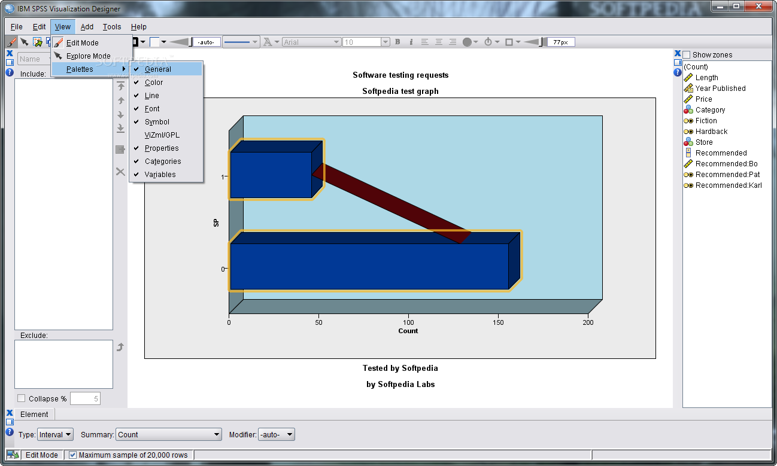
Task: Open the Tools menu
Action: tap(112, 26)
